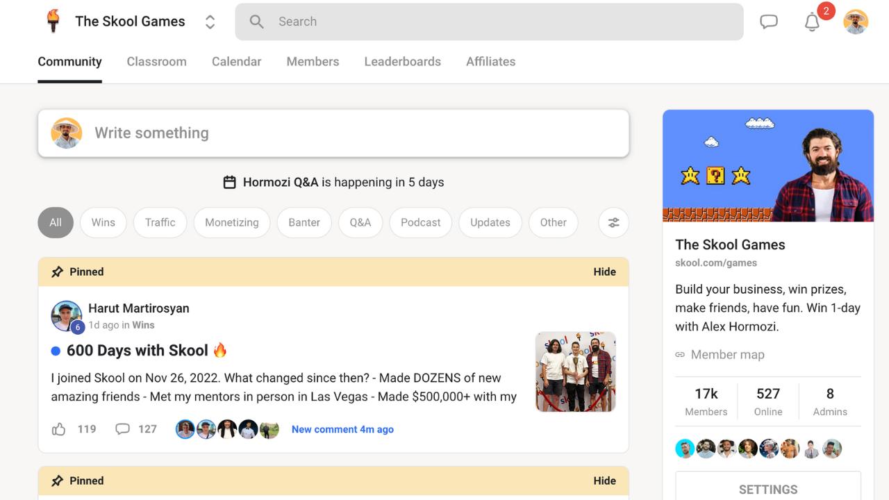Screen dimensions: 889x500
Task: Filter posts by Other
Action: coord(554,222)
